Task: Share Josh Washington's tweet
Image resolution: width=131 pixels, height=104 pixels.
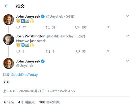Action: 108,51
